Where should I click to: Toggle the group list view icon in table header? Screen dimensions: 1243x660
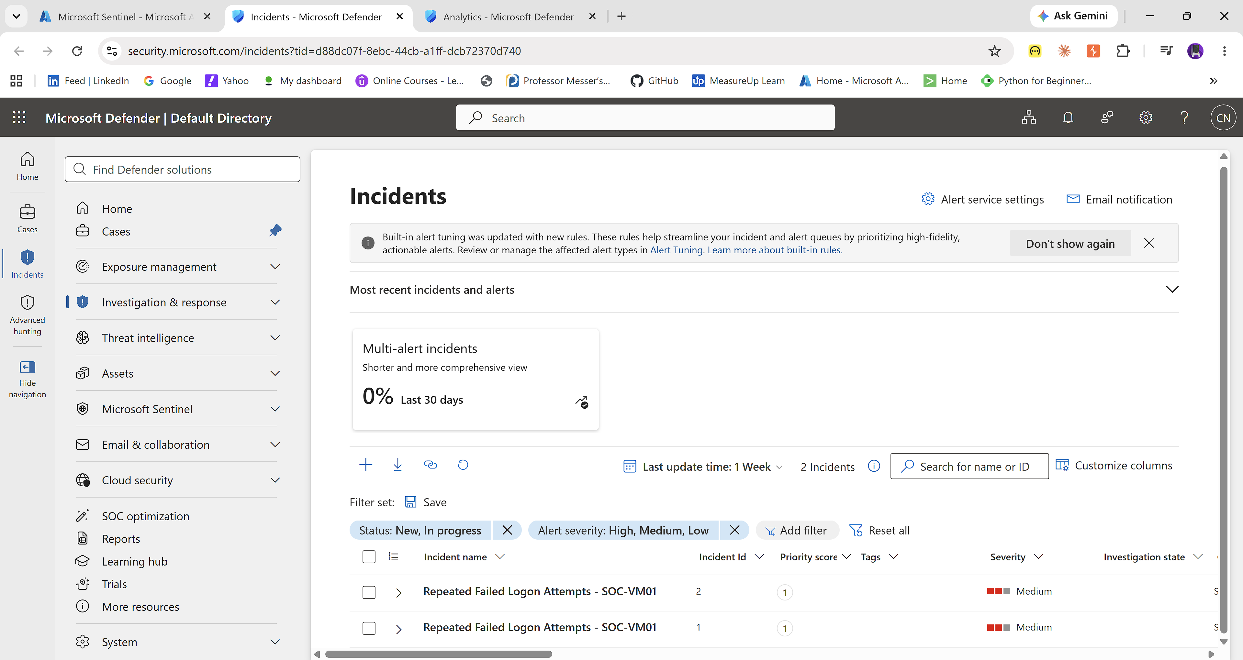click(x=393, y=556)
